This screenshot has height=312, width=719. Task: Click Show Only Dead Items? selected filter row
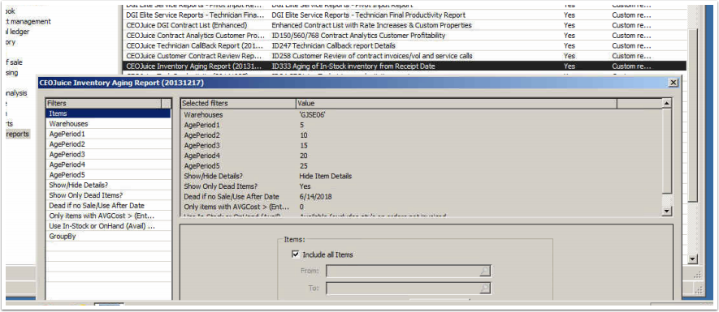pyautogui.click(x=422, y=186)
